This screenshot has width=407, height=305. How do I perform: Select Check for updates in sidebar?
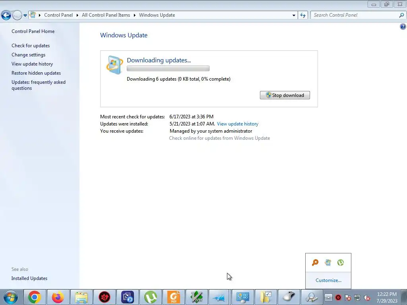[x=31, y=46]
